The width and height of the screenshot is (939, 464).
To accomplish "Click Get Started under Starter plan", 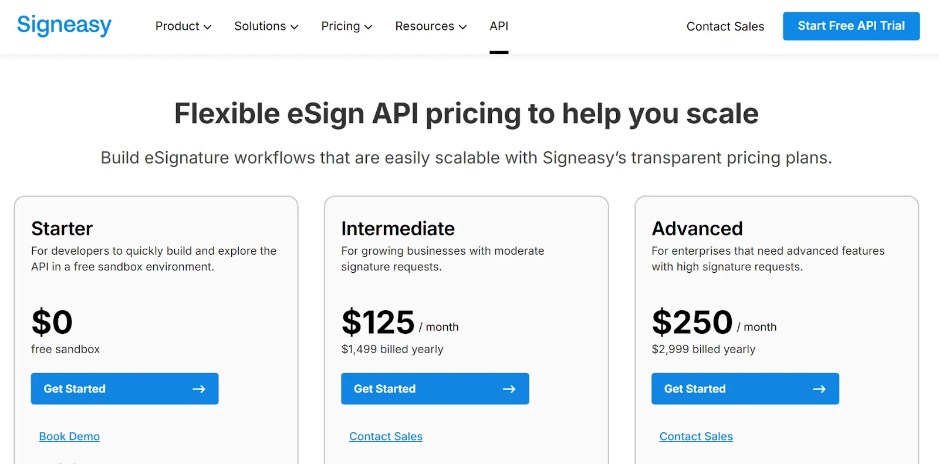I will tap(124, 388).
